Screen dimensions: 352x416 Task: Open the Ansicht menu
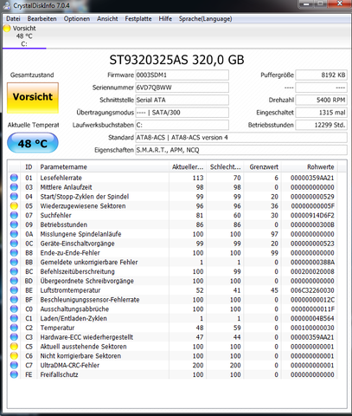[107, 19]
